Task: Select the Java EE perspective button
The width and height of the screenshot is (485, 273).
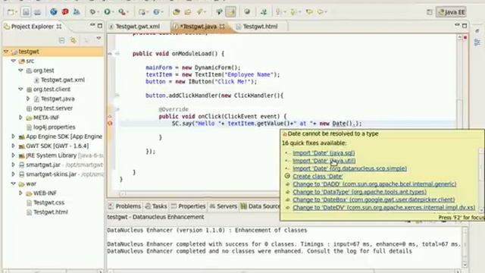Action: 451,12
